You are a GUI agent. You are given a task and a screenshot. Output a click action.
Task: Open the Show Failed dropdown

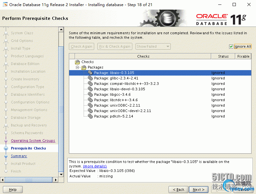pos(153,46)
